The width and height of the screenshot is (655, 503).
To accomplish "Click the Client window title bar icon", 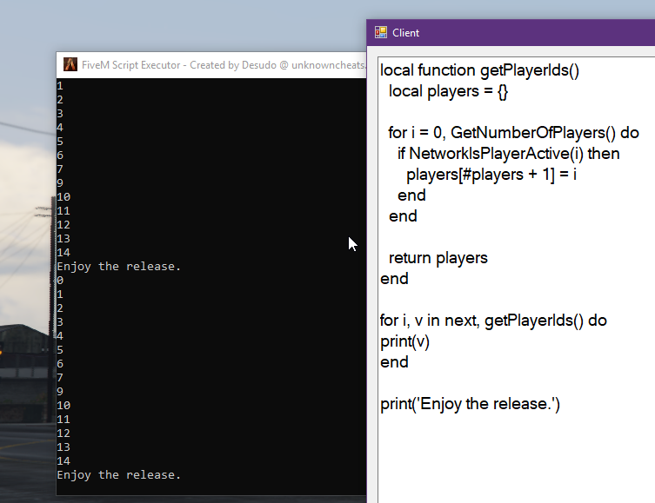I will 380,32.
